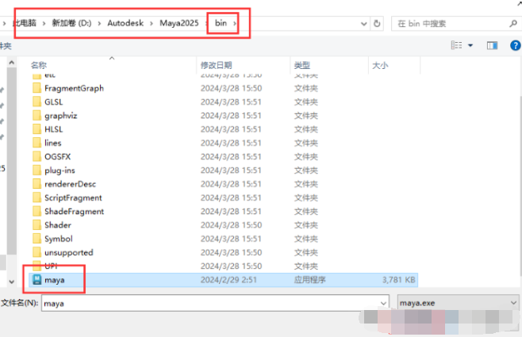Viewport: 522px width, 337px height.
Task: Open the help question mark icon
Action: [x=516, y=45]
